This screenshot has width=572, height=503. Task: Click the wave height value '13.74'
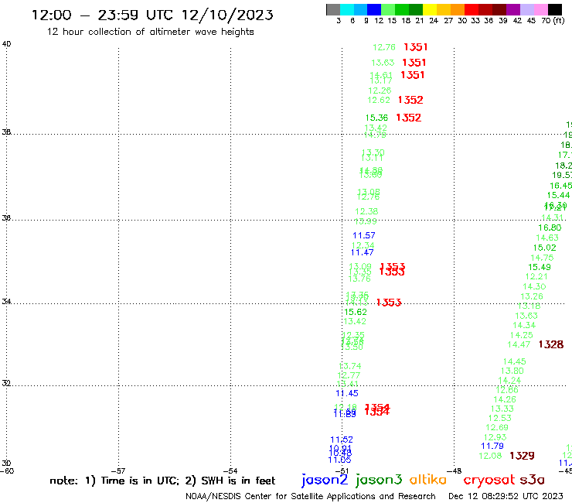[350, 366]
